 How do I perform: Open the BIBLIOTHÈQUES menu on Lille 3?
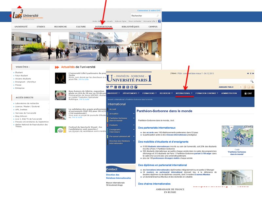pos(130,27)
